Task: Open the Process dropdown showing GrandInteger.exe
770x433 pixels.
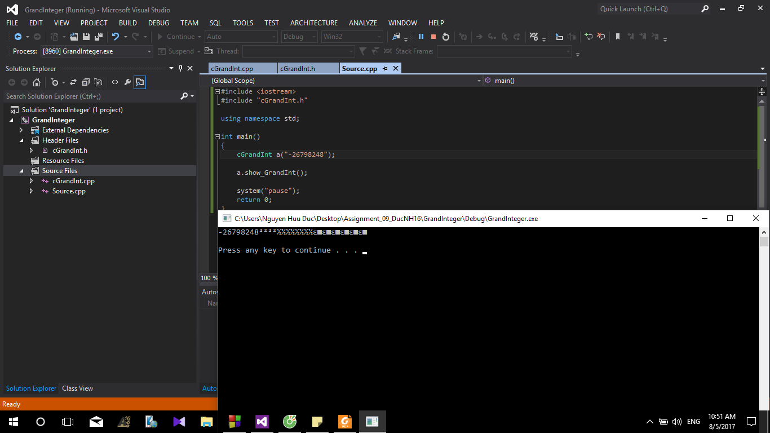Action: (x=149, y=51)
